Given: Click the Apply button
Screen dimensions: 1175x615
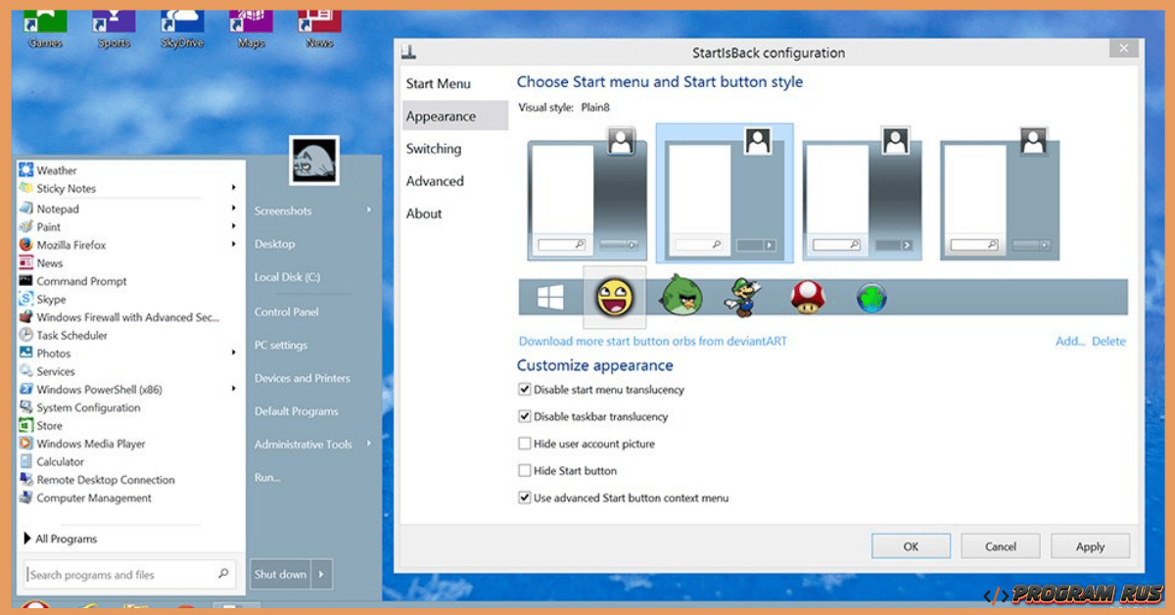Looking at the screenshot, I should click(x=1090, y=546).
